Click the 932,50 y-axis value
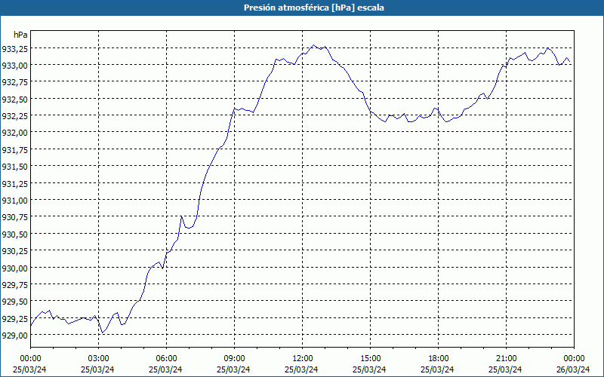This screenshot has width=604, height=377. point(14,100)
